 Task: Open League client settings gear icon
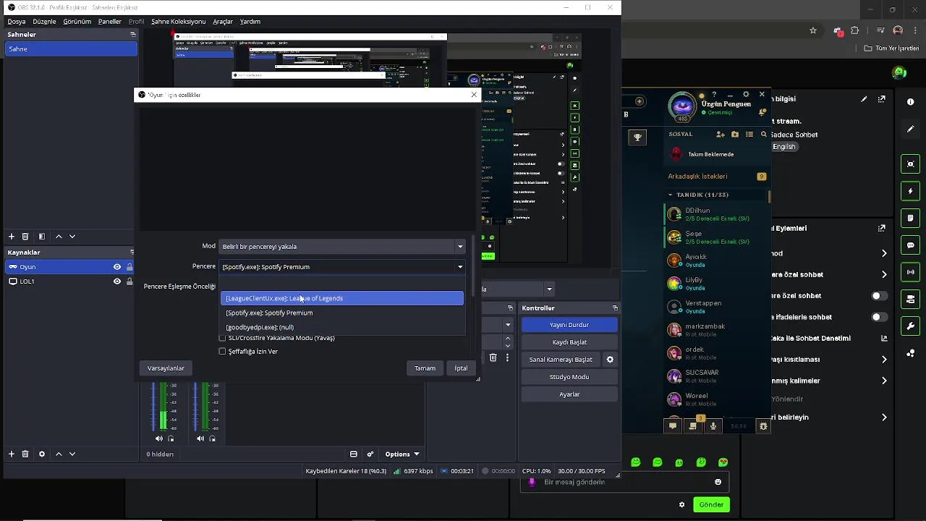point(746,94)
